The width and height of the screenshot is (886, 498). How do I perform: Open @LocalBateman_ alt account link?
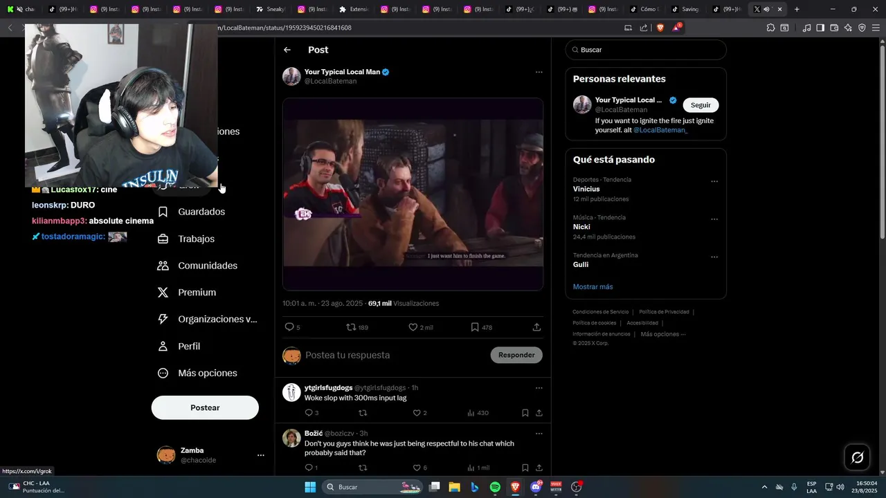(660, 130)
